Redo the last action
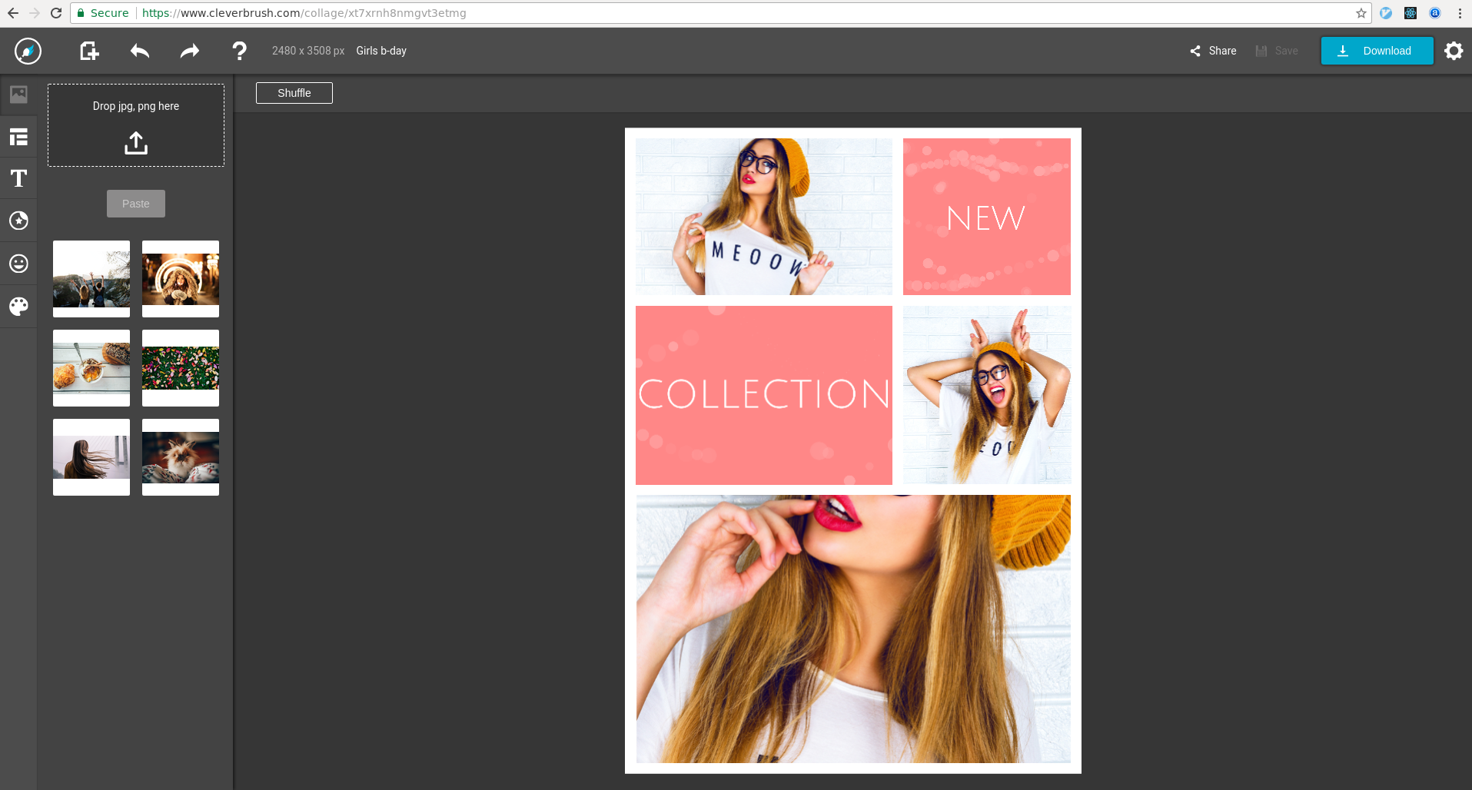The image size is (1472, 790). (x=189, y=51)
